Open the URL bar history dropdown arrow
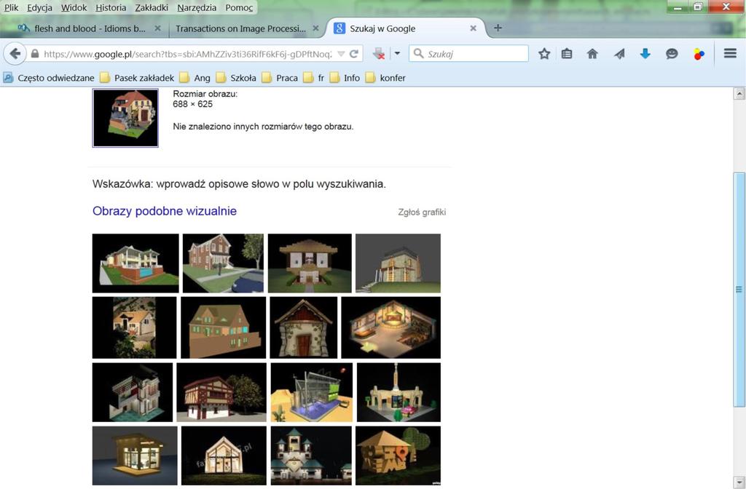The height and width of the screenshot is (489, 746). [x=341, y=54]
